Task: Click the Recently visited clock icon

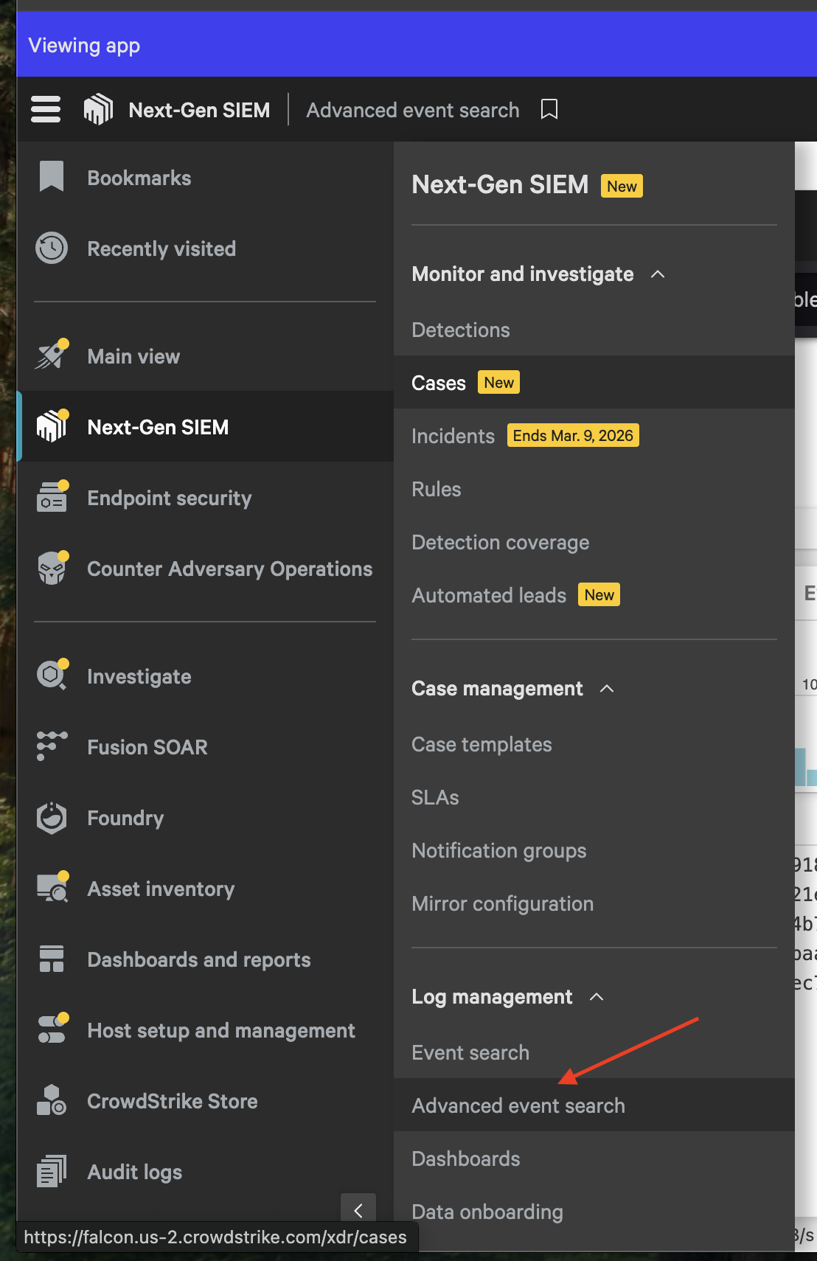Action: click(x=52, y=248)
